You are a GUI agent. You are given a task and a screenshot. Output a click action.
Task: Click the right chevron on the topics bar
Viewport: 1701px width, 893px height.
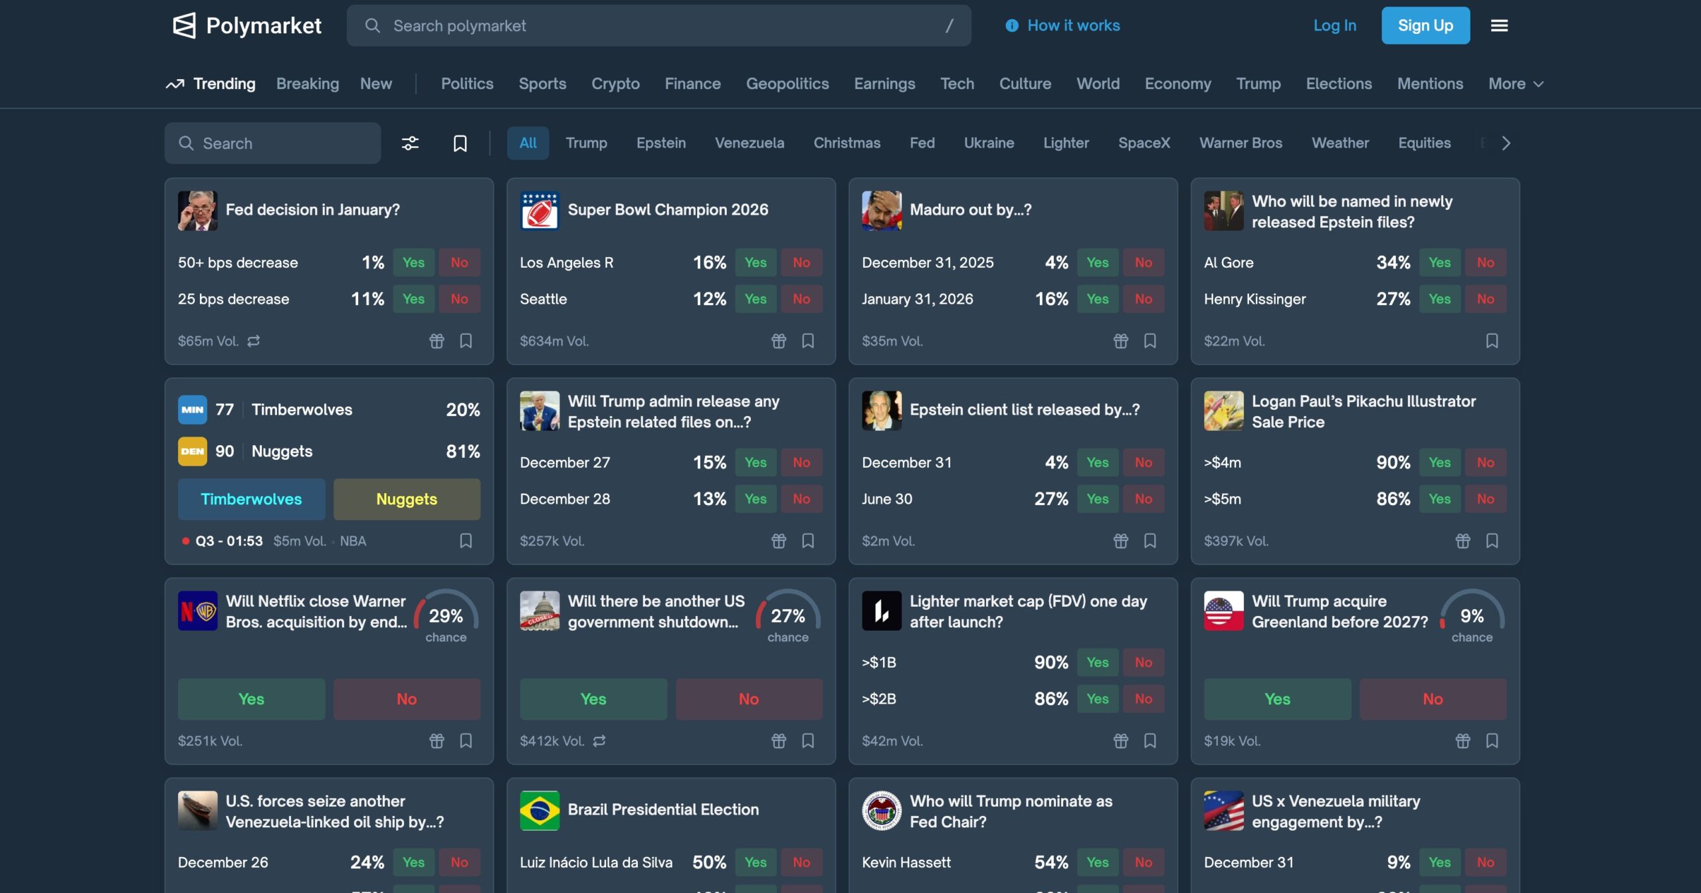[1506, 143]
